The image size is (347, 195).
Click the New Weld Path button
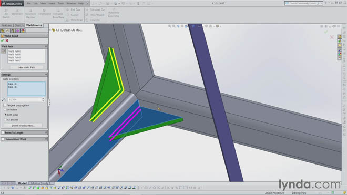[27, 67]
